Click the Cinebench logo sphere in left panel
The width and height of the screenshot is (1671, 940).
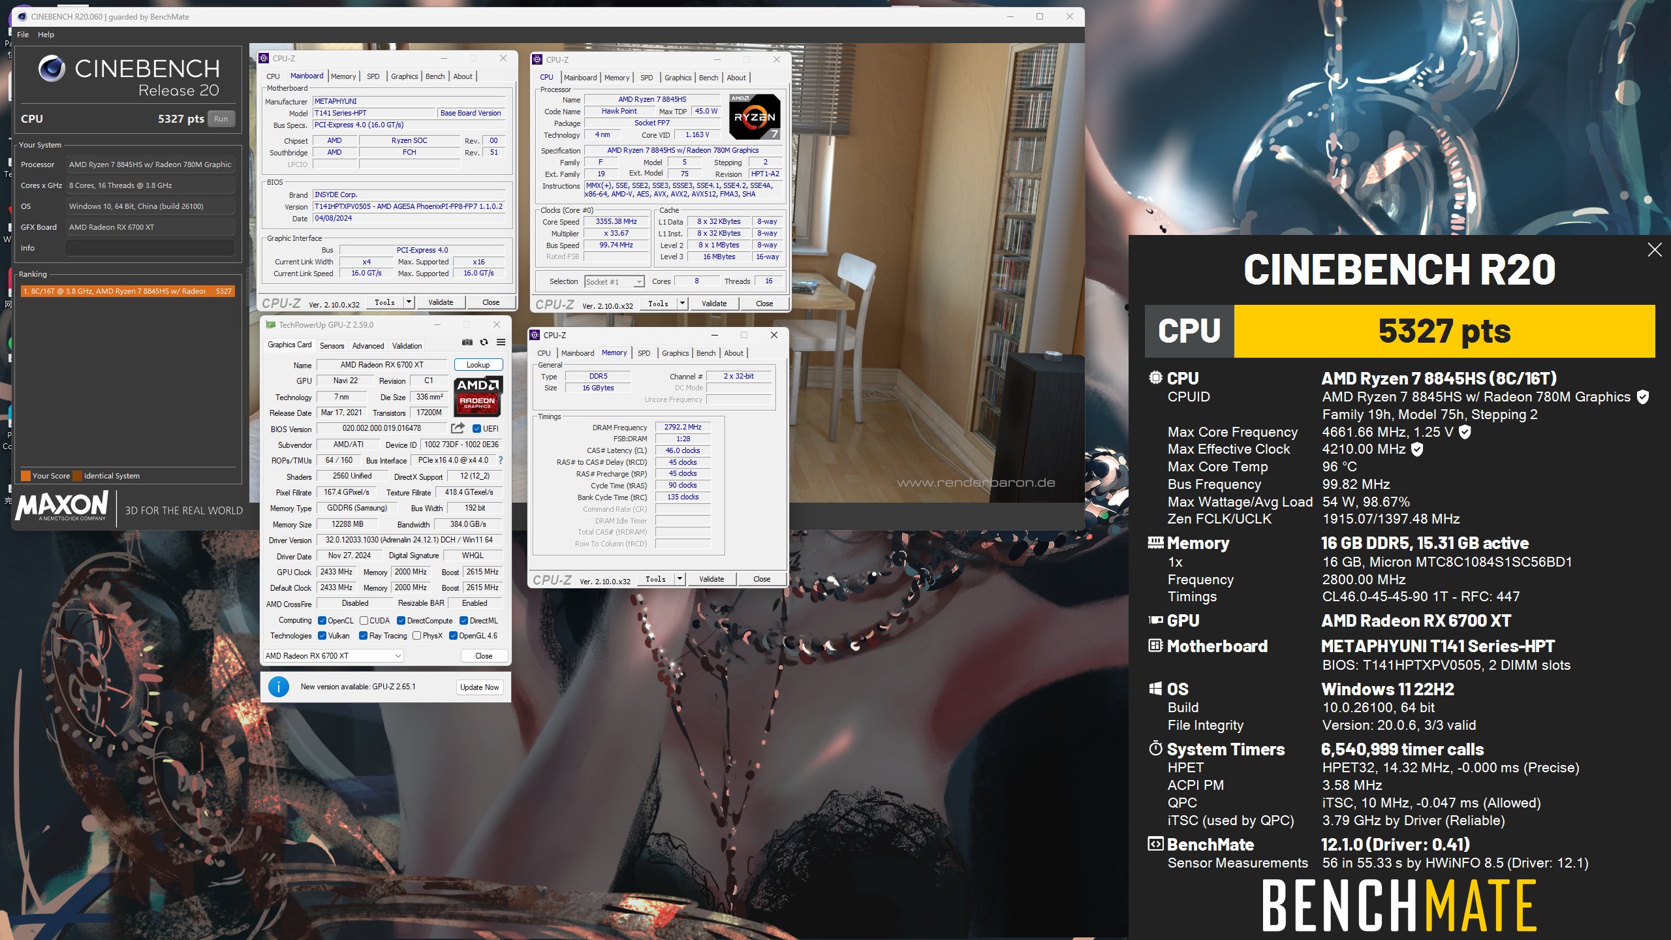tap(52, 69)
